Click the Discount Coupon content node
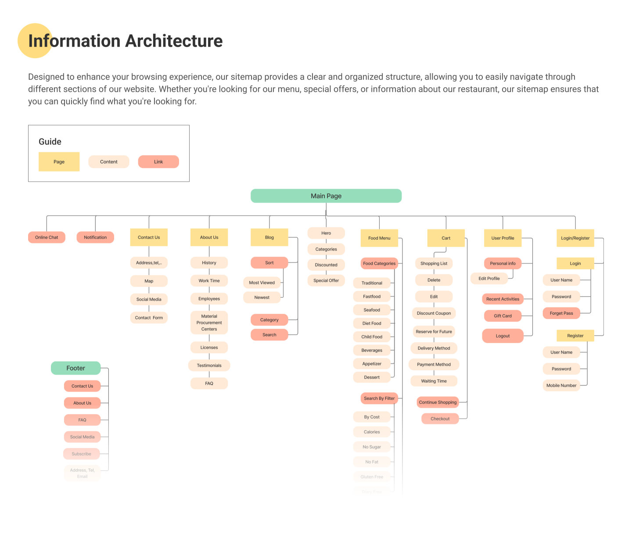The image size is (632, 534). (434, 313)
